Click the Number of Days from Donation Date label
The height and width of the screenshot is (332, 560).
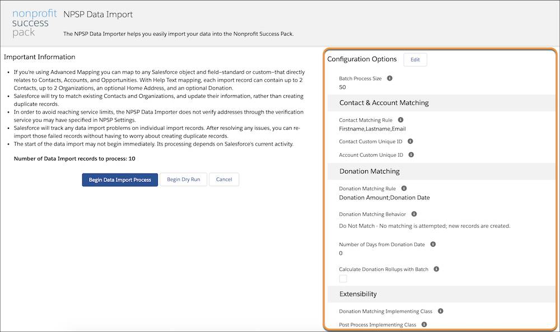(x=382, y=245)
